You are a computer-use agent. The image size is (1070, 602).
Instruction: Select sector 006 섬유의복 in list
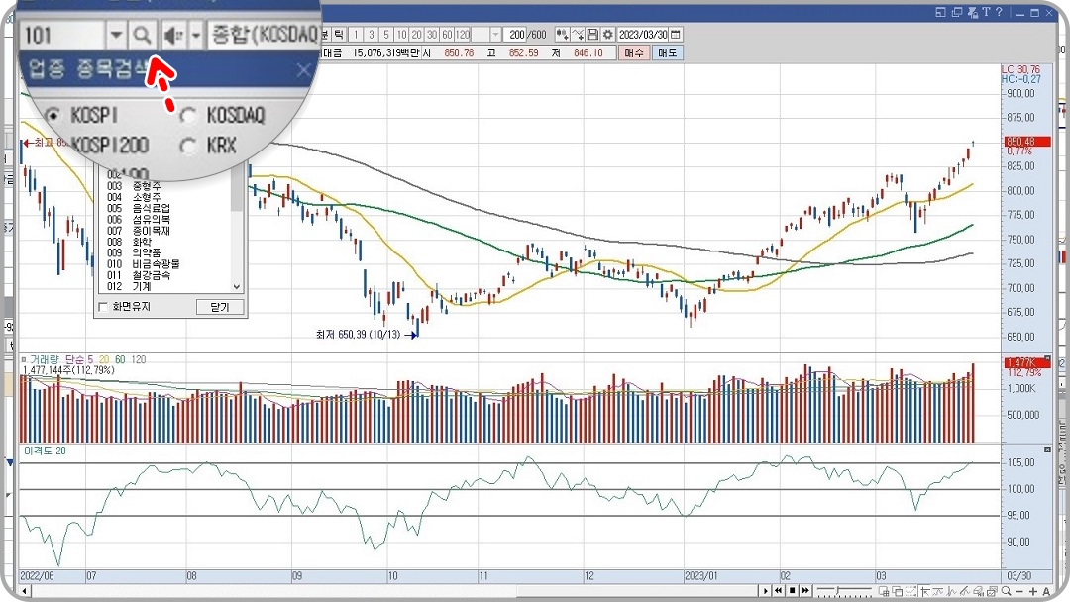[167, 220]
